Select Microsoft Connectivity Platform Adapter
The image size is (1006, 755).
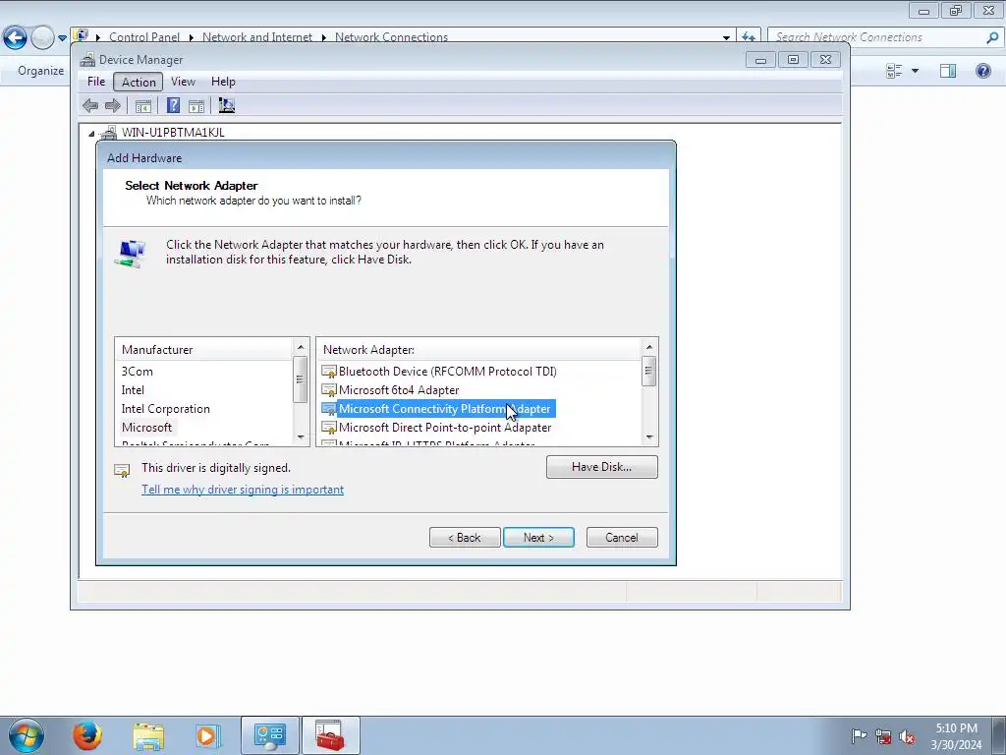click(x=444, y=409)
